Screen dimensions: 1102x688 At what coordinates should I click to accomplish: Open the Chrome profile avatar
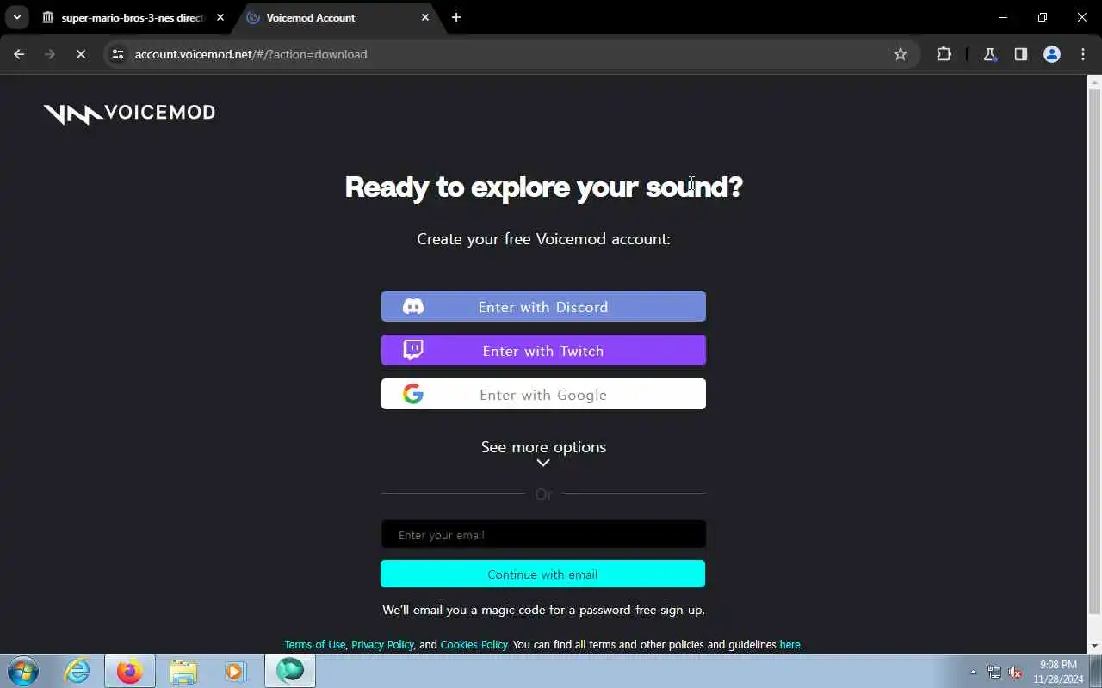[x=1052, y=54]
